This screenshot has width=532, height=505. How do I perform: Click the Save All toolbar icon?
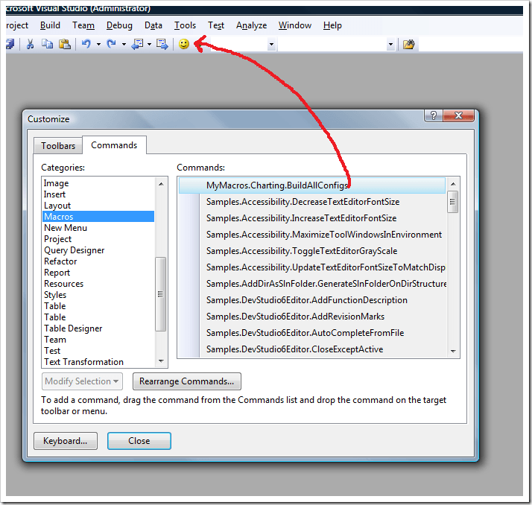click(x=10, y=44)
